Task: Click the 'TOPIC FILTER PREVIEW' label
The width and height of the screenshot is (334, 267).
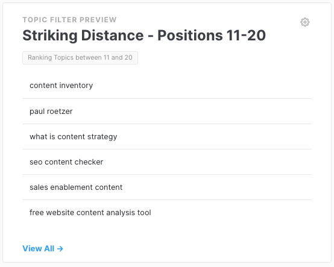Action: pos(69,20)
